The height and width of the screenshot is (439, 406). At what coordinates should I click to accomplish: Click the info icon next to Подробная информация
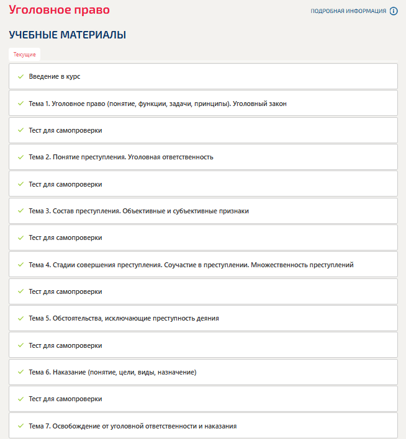(394, 11)
